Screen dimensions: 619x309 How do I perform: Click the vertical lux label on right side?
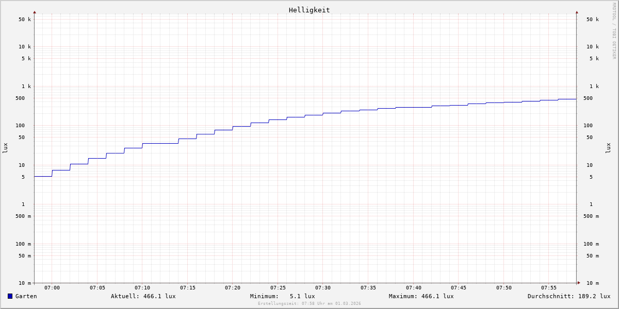608,148
